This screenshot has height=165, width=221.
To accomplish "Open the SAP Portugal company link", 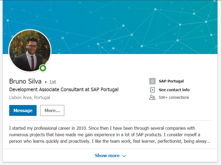I will pyautogui.click(x=171, y=81).
